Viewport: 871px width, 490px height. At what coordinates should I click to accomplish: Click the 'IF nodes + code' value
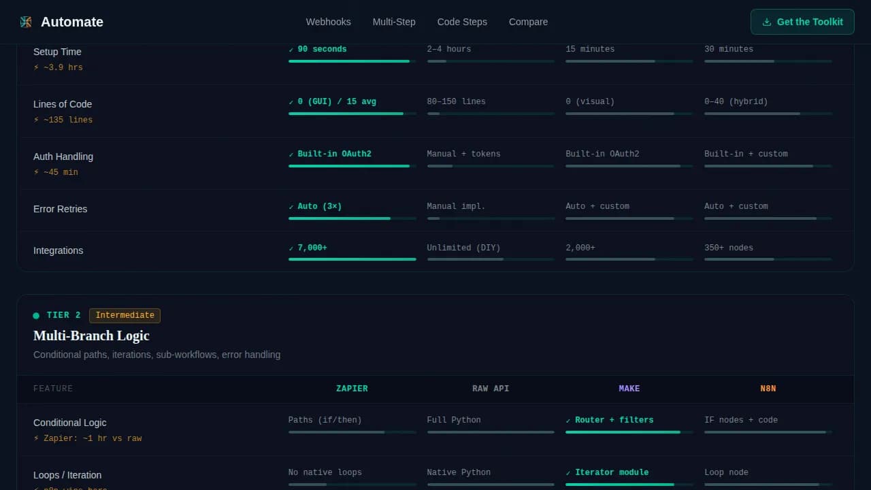tap(741, 420)
